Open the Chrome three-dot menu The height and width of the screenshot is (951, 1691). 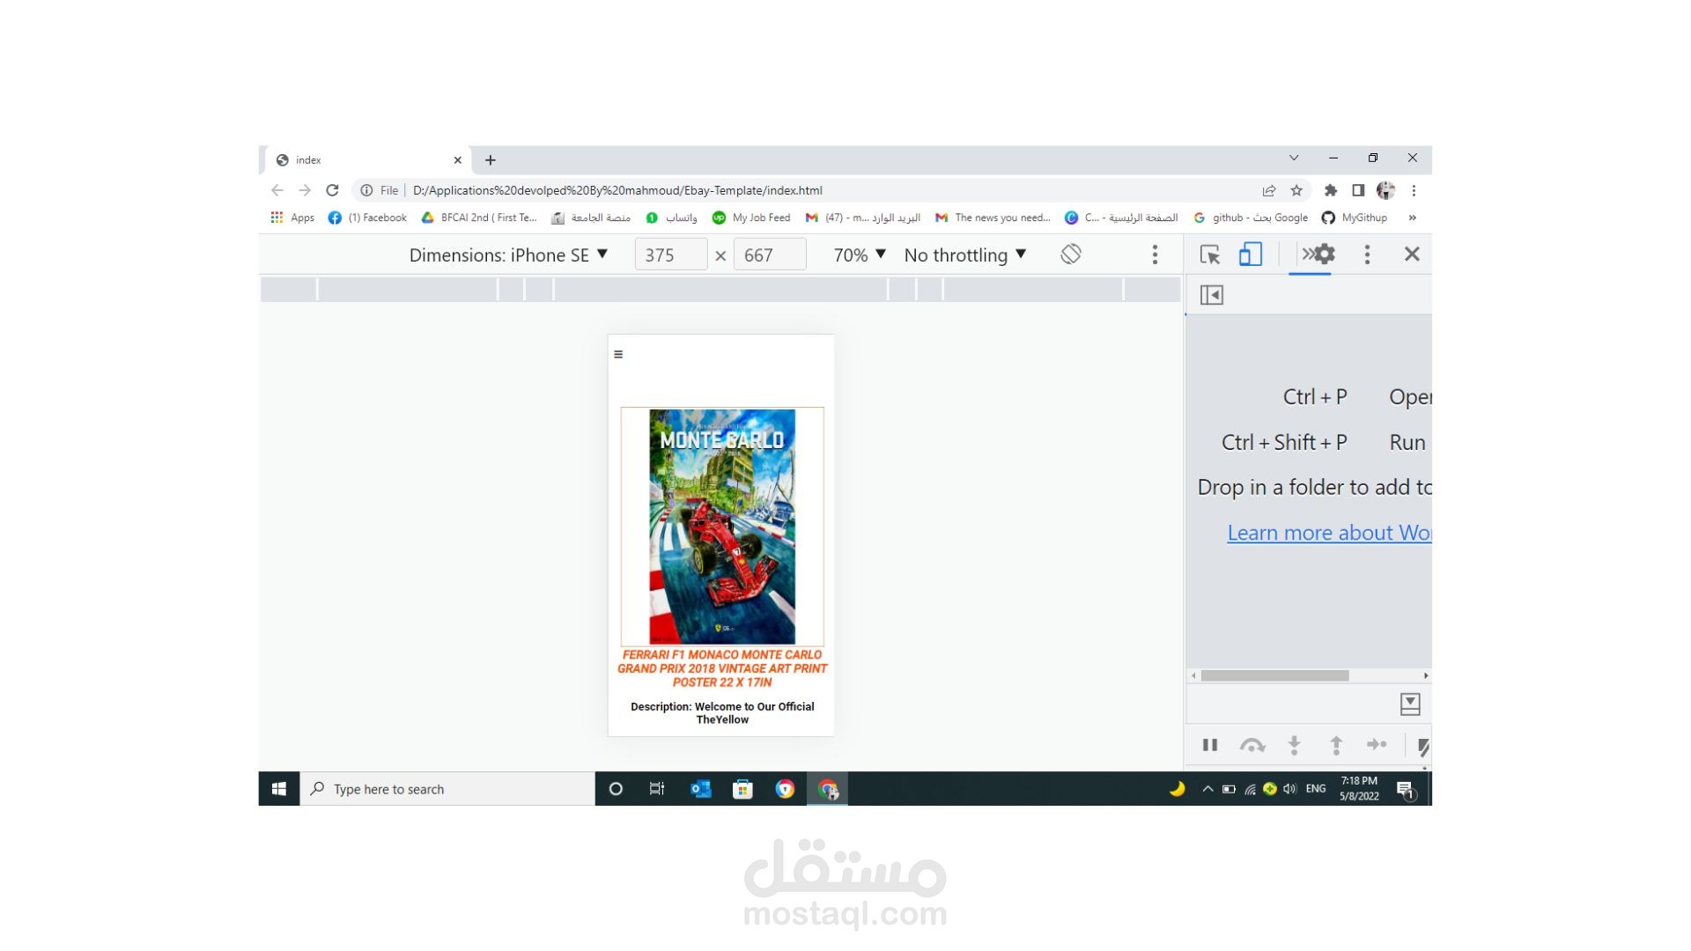pyautogui.click(x=1414, y=190)
